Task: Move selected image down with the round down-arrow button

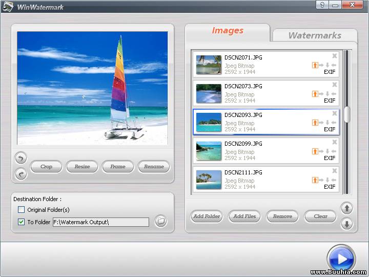Action: (346, 224)
